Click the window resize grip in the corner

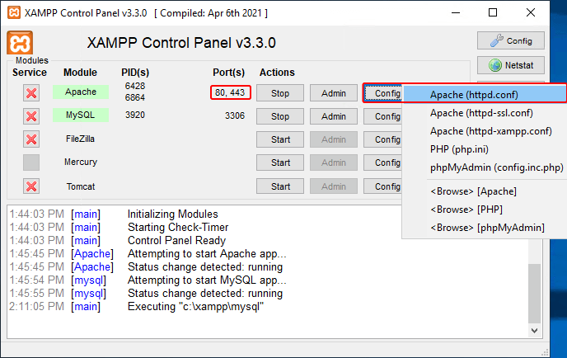click(546, 352)
